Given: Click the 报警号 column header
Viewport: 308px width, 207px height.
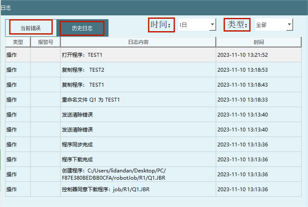Looking at the screenshot, I should point(45,42).
